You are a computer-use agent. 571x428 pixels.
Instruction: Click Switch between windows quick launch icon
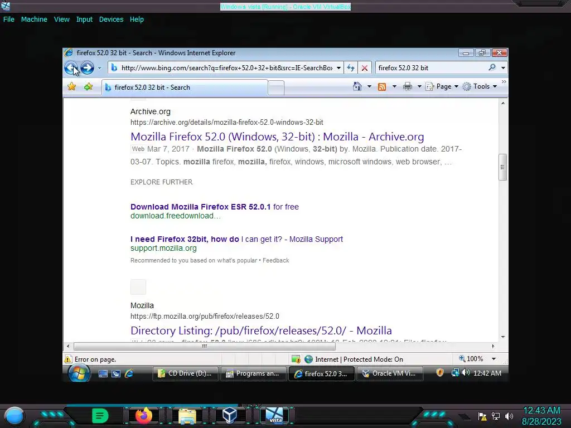(116, 373)
